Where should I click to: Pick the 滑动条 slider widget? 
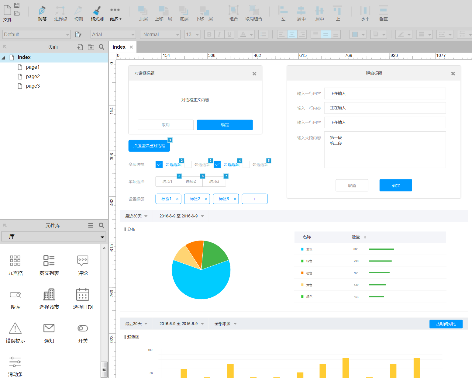tap(15, 366)
